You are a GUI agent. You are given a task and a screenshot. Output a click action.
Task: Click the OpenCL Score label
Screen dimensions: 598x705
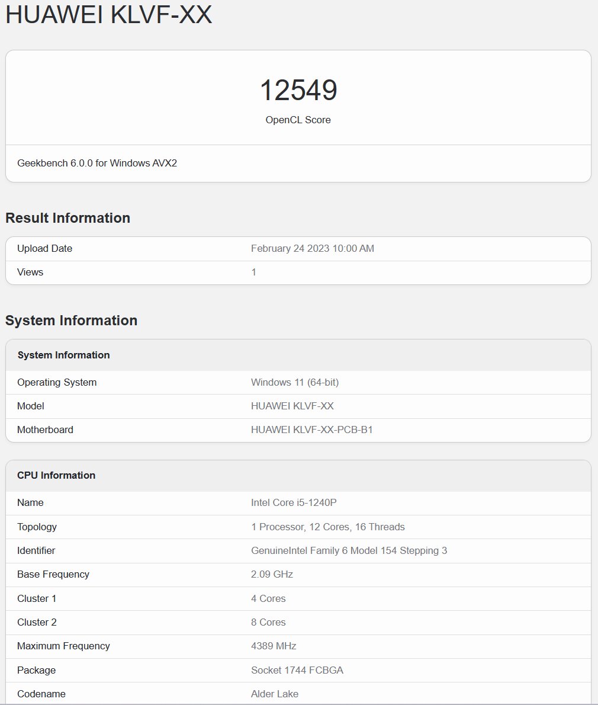click(x=298, y=120)
